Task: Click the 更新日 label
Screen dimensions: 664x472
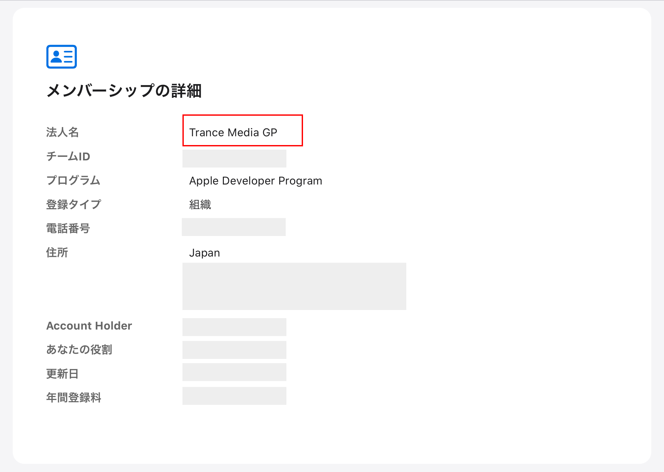Action: point(63,374)
